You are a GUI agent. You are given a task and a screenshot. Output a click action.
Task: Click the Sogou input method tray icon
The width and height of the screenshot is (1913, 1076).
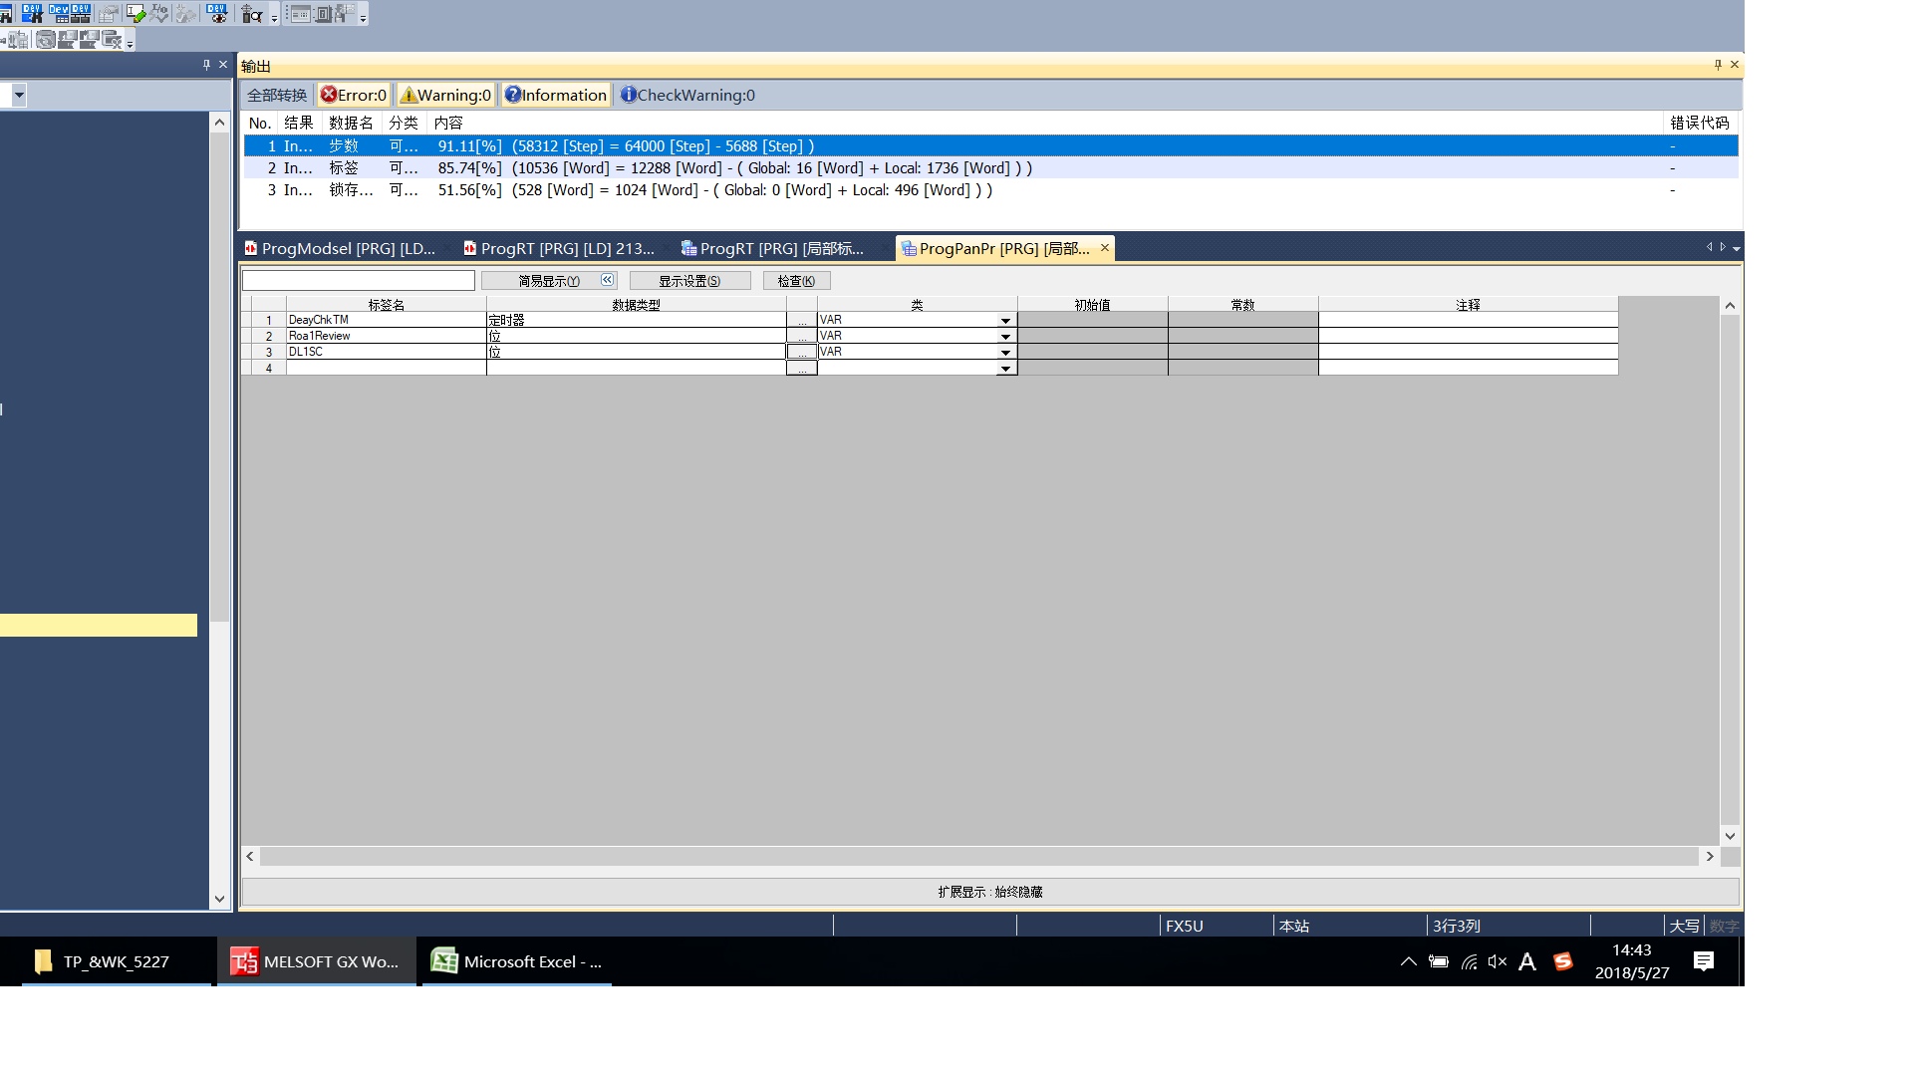coord(1562,961)
